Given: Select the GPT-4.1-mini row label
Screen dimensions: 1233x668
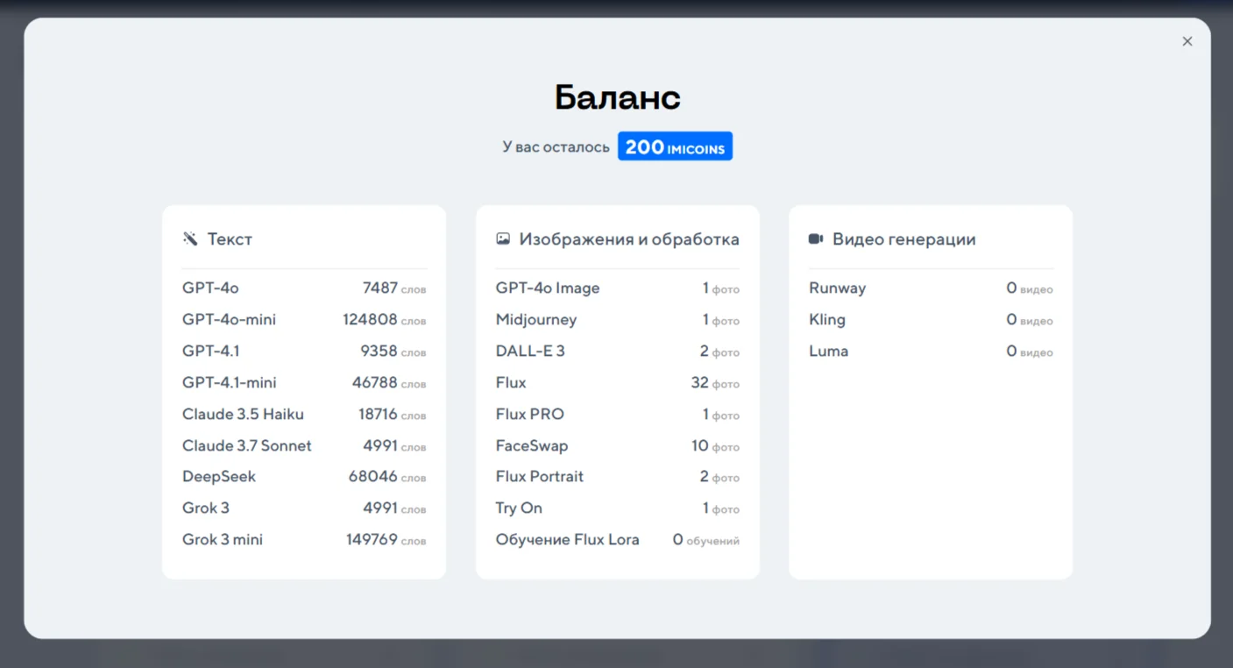Looking at the screenshot, I should [230, 383].
